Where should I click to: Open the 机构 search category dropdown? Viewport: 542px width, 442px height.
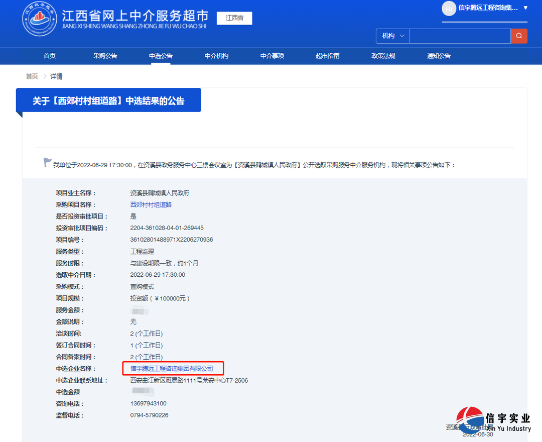click(x=392, y=36)
